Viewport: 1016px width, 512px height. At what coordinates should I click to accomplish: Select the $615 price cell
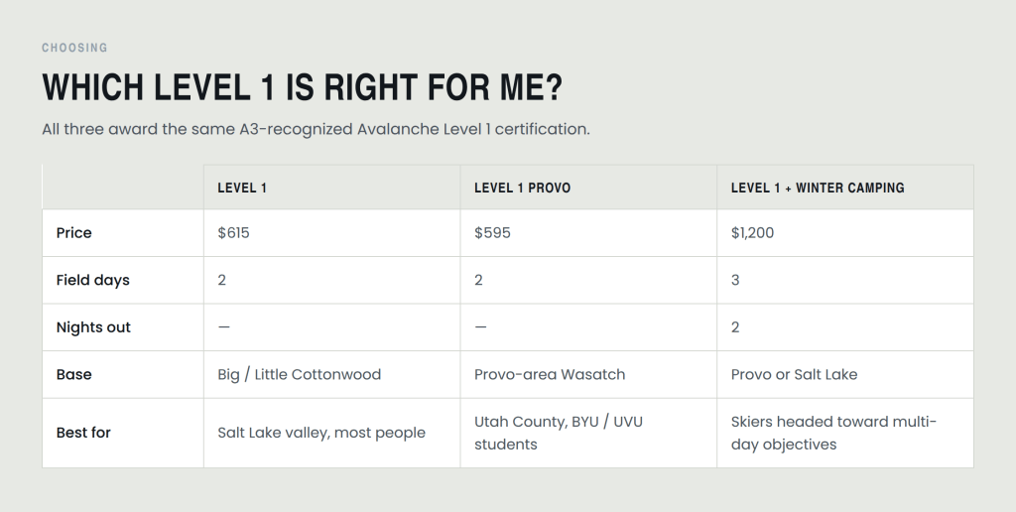click(331, 232)
